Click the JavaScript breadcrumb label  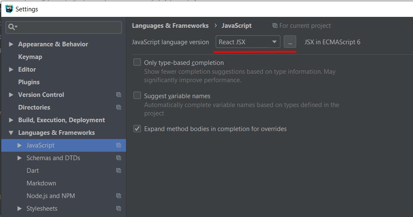point(236,26)
